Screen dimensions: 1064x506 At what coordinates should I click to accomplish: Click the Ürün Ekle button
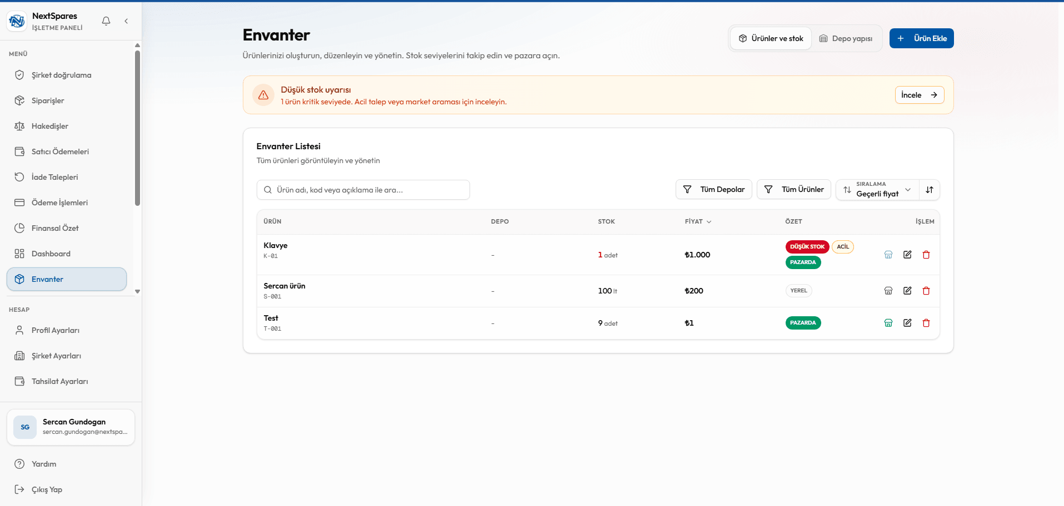point(921,38)
